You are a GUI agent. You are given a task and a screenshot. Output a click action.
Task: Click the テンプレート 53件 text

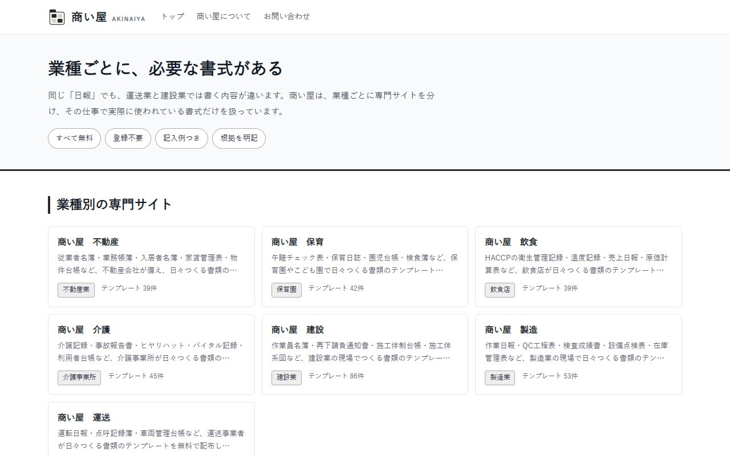point(550,376)
